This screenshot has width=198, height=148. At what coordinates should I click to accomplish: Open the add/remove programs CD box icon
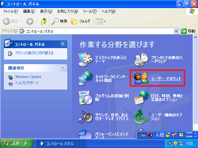[x=86, y=98]
